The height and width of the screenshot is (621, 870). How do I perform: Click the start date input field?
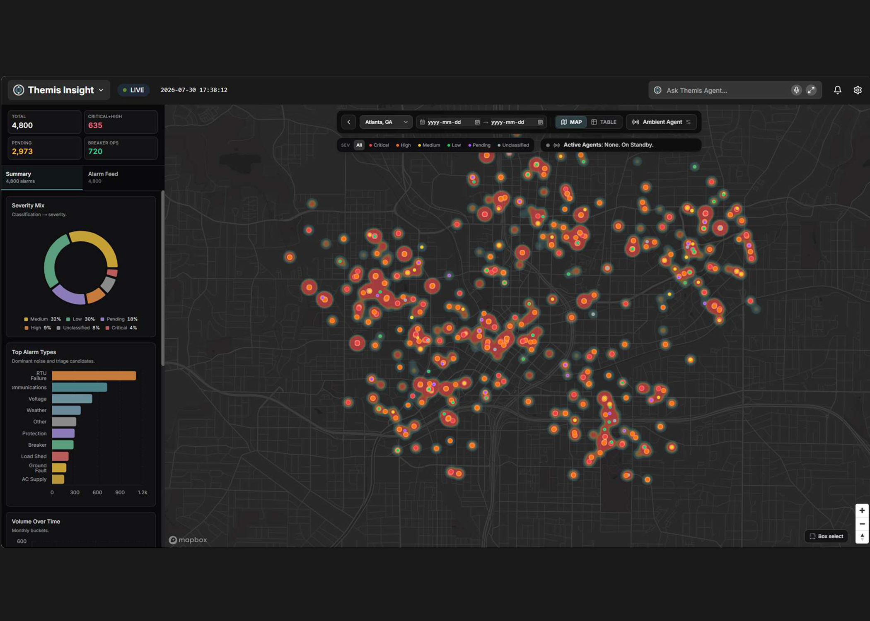(x=449, y=122)
